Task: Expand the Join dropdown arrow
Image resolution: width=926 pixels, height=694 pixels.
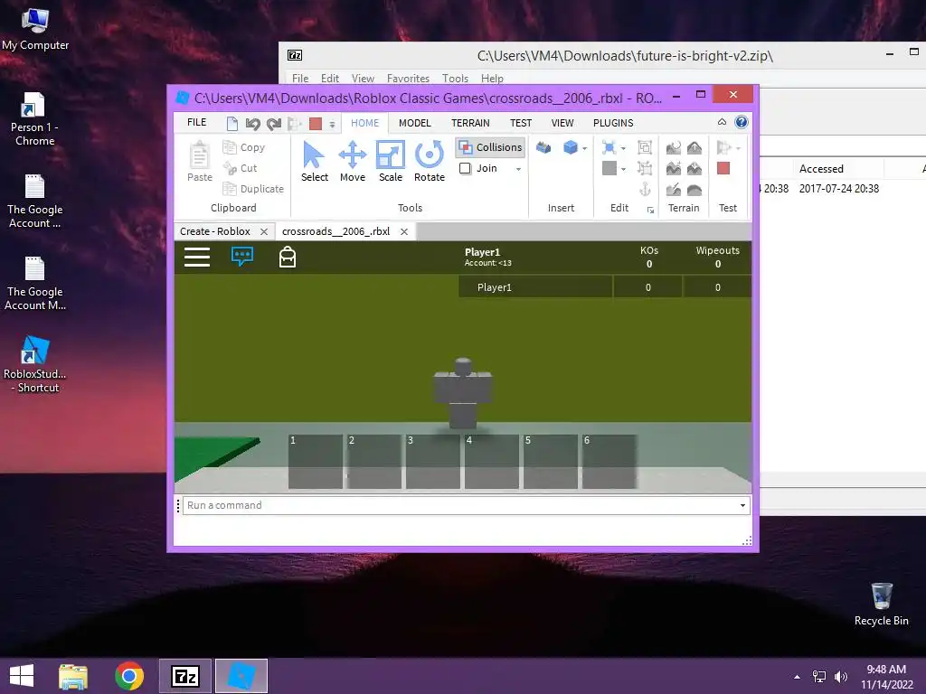Action: (x=518, y=169)
